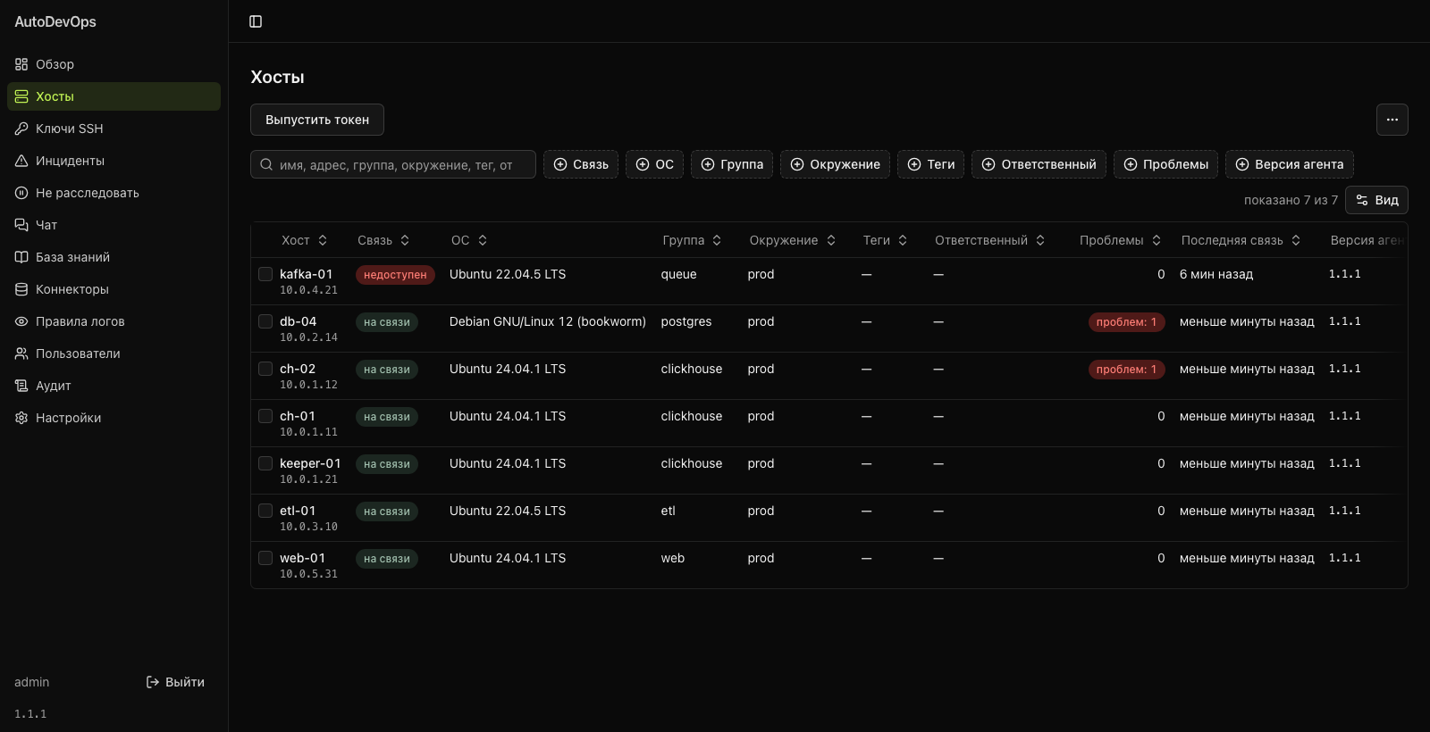This screenshot has width=1430, height=732.
Task: Navigate to Инциденты section
Action: coord(114,161)
